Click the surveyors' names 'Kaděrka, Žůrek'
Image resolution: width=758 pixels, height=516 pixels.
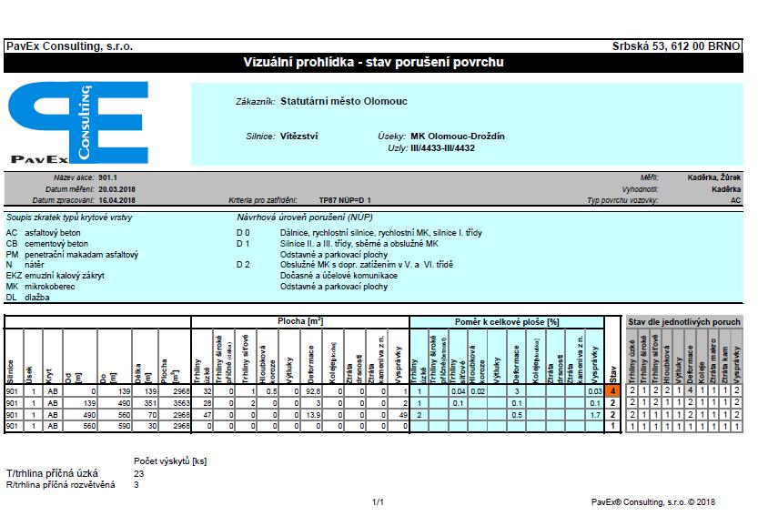pyautogui.click(x=714, y=177)
